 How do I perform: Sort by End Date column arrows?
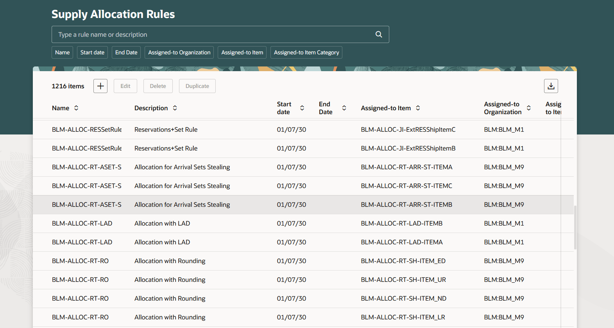pos(344,108)
